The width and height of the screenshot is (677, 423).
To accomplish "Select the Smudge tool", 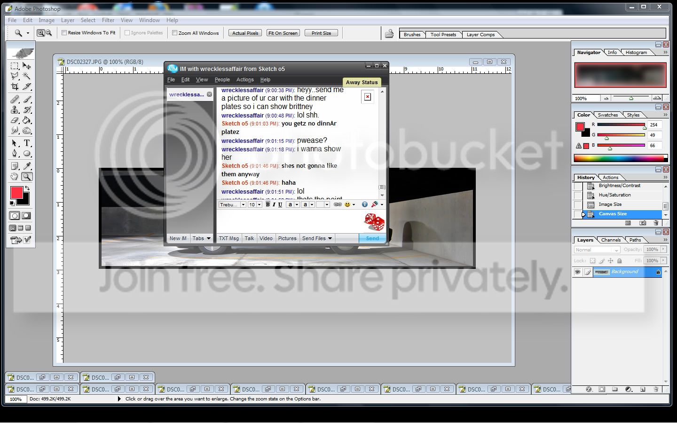I will (x=15, y=130).
